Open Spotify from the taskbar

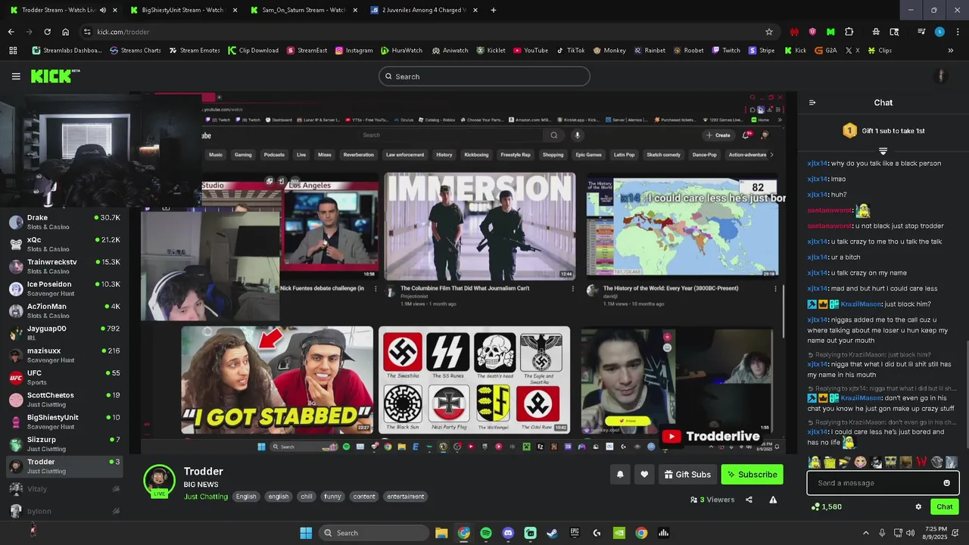pyautogui.click(x=486, y=533)
